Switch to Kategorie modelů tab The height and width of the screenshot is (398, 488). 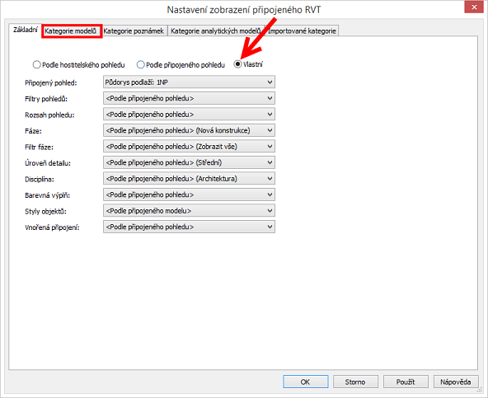71,31
